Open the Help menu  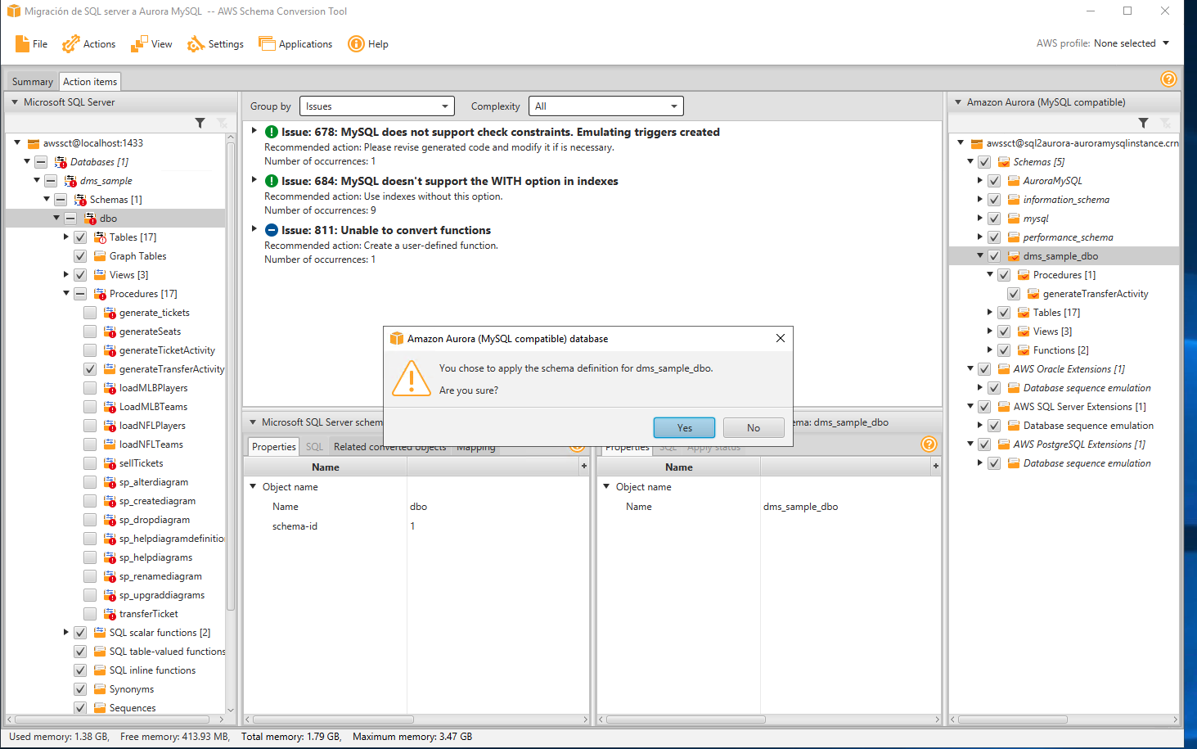pos(368,44)
